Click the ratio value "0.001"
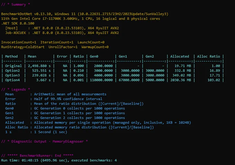This screenshot has height=165, width=235. pyautogui.click(x=78, y=80)
